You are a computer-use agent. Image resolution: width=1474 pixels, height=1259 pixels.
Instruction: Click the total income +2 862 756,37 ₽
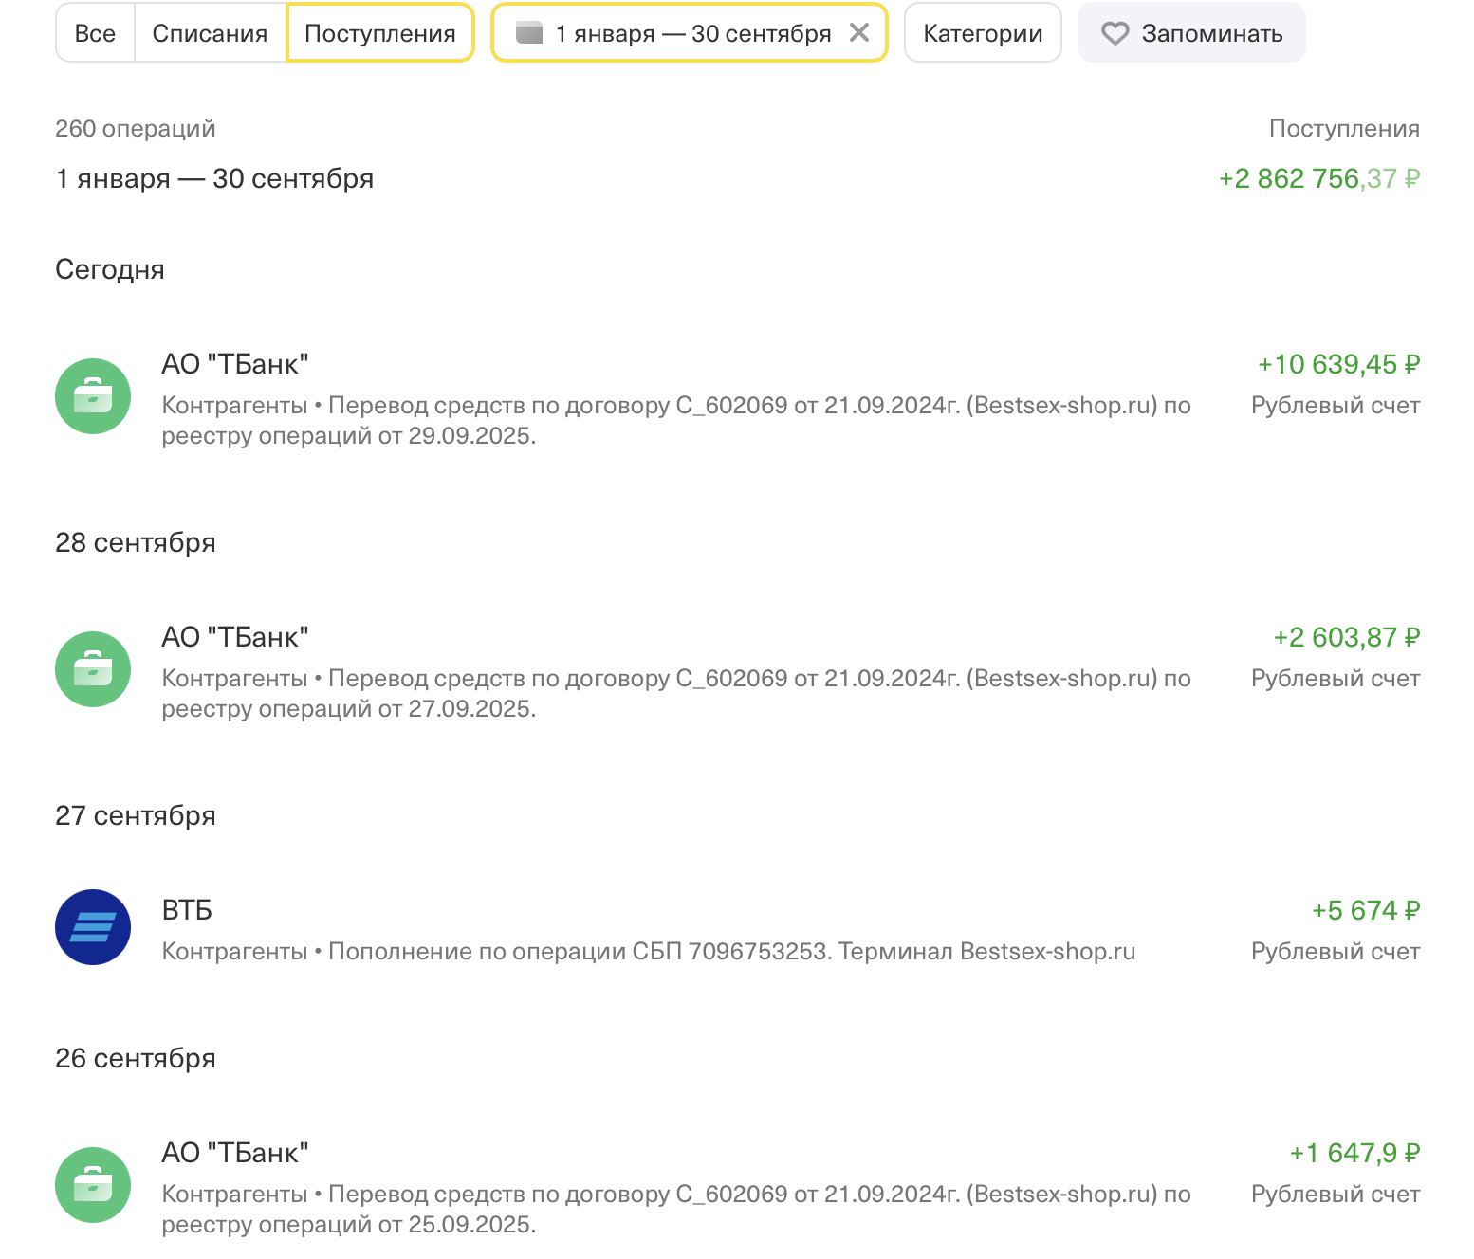coord(1318,179)
